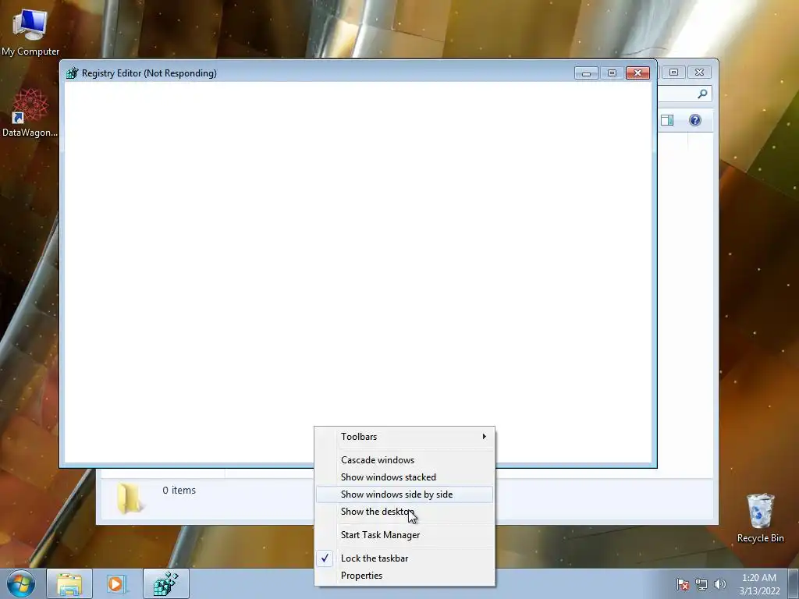
Task: Select the Registry Editor taskbar button
Action: point(166,583)
